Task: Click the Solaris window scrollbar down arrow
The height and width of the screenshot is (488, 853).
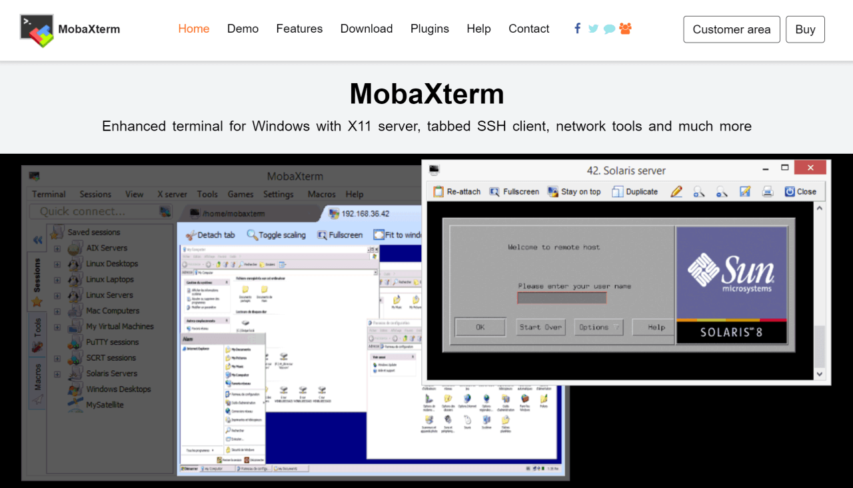Action: pyautogui.click(x=820, y=374)
